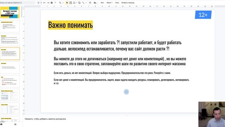Print the presentation
The height and width of the screenshot is (127, 225).
(x=52, y=3)
